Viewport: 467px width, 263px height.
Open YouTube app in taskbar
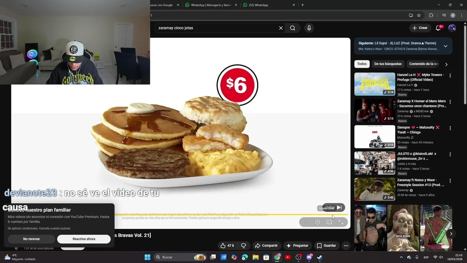coord(287,257)
